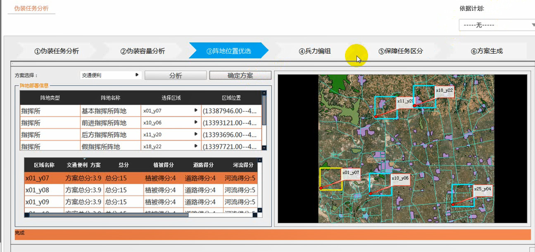The width and height of the screenshot is (535, 252).
Task: Click 河流得分:5 cell in x01_y08 row
Action: (x=240, y=190)
